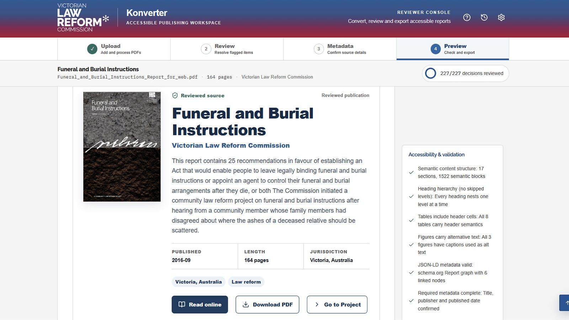Click the Go to Project button
The image size is (569, 320).
click(337, 305)
